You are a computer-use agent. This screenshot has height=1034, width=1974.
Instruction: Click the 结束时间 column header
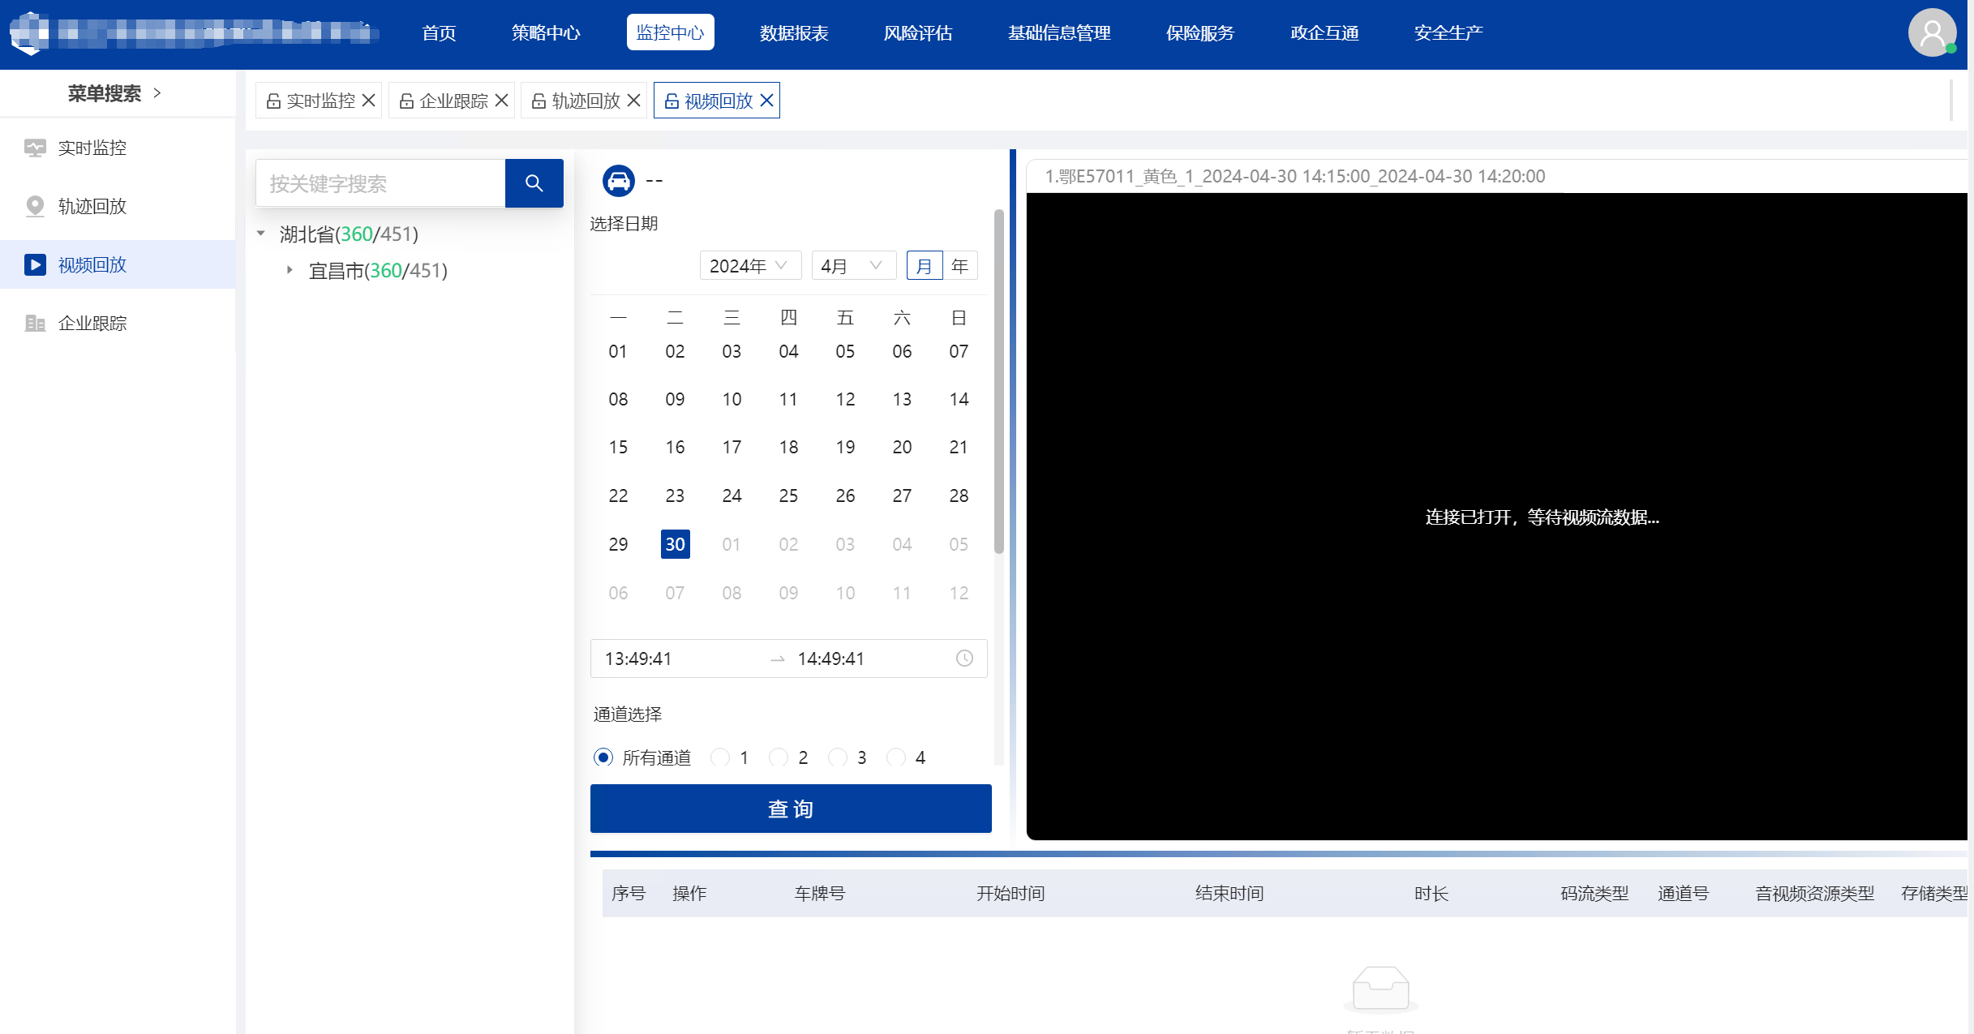tap(1229, 894)
